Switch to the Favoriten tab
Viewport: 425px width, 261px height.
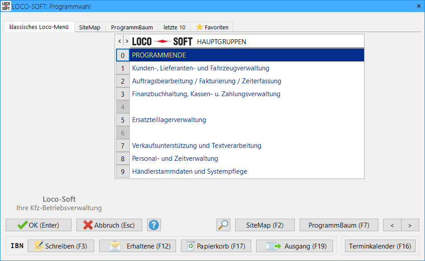pyautogui.click(x=212, y=27)
